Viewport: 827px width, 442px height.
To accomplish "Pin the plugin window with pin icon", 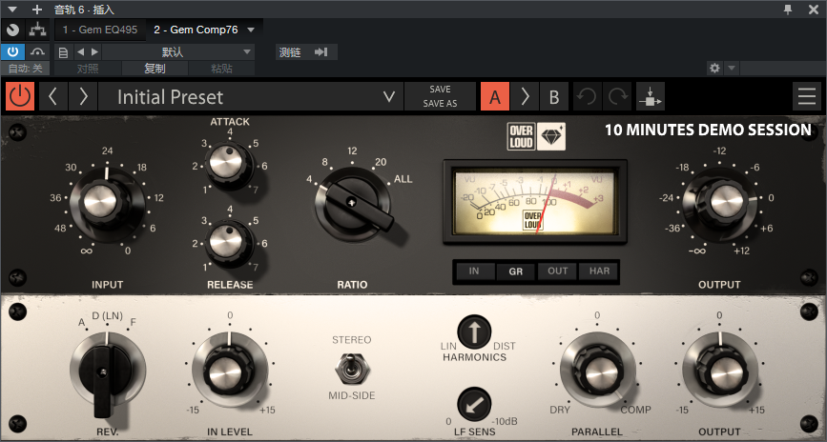I will [788, 10].
